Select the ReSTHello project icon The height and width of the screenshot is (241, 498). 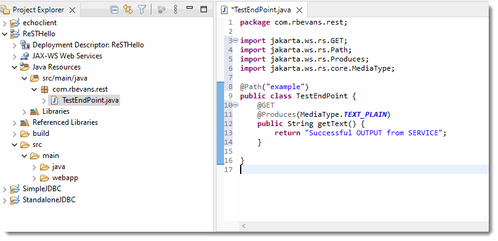(x=15, y=34)
